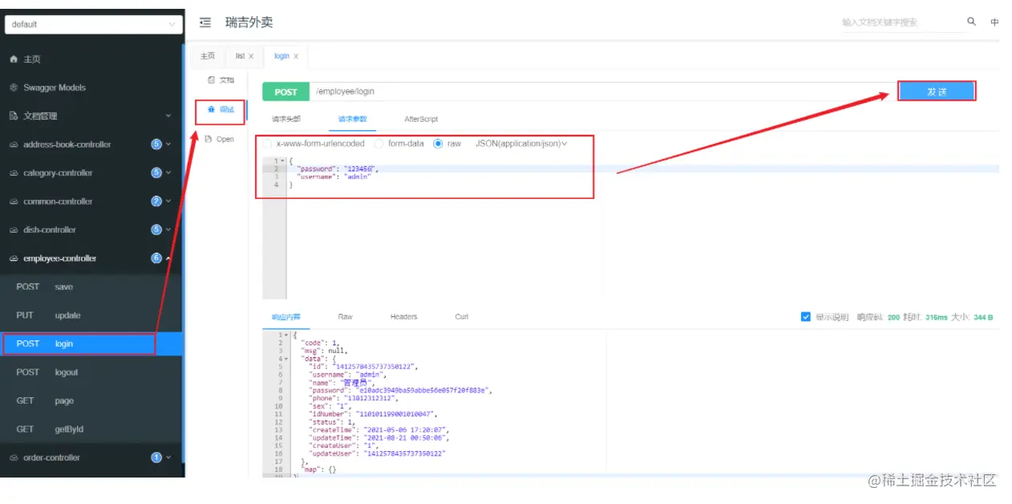Image resolution: width=1012 pixels, height=504 pixels.
Task: Fold JSON line 1 in request editor
Action: coord(283,161)
